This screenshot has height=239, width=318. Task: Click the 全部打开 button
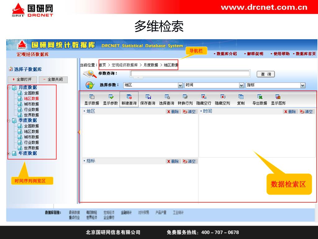[22, 79]
